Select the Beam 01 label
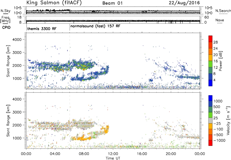The image size is (231, 160). coord(112,3)
